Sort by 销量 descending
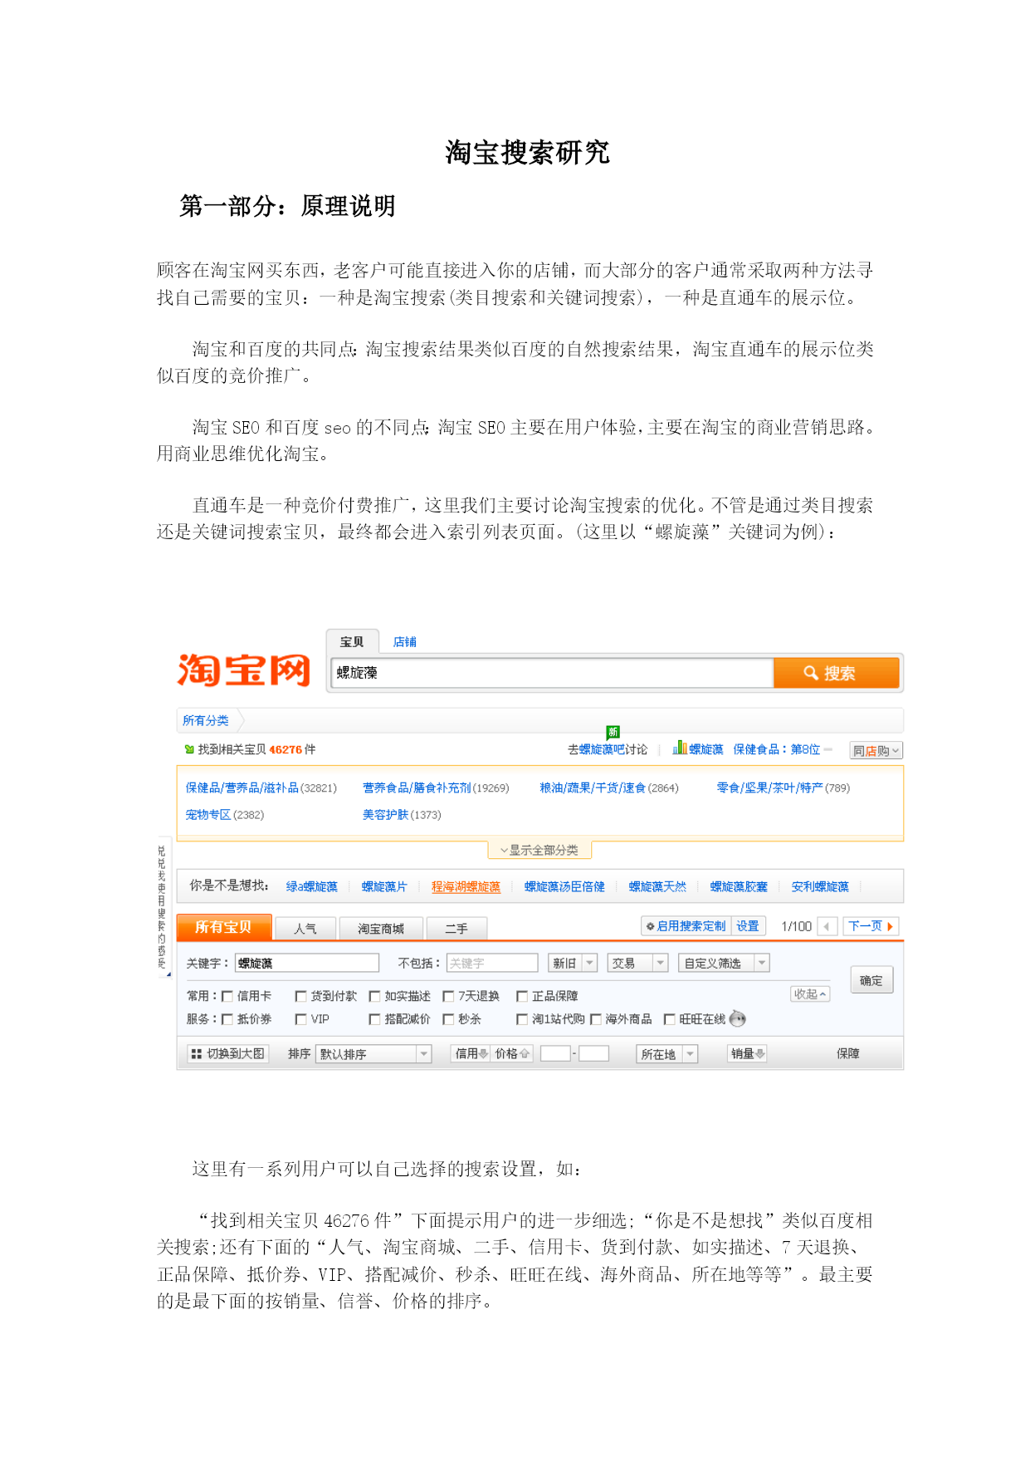The image size is (1030, 1457). coord(747,1053)
